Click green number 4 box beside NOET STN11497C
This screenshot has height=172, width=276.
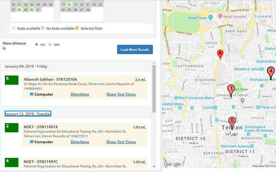[11, 162]
